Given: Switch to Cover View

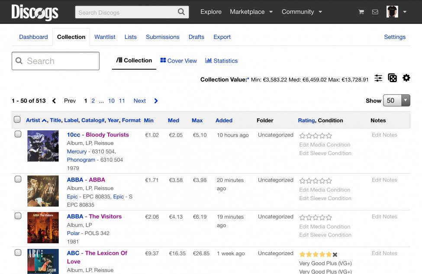Looking at the screenshot, I should 178,61.
